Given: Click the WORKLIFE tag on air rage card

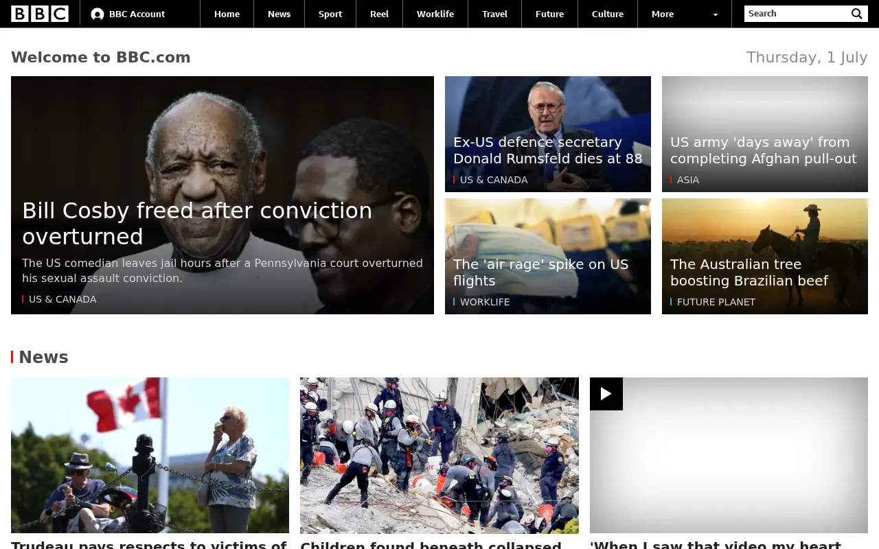Looking at the screenshot, I should (x=485, y=302).
